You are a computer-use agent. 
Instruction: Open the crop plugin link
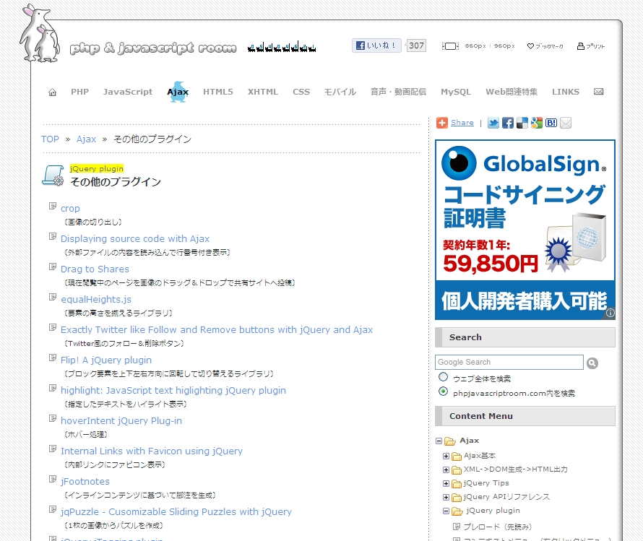pos(70,209)
